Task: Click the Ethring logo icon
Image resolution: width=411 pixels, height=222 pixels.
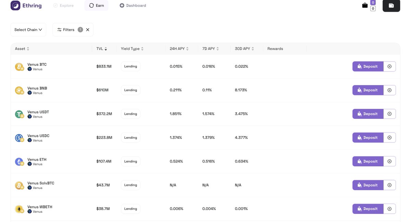Action: coord(15,5)
